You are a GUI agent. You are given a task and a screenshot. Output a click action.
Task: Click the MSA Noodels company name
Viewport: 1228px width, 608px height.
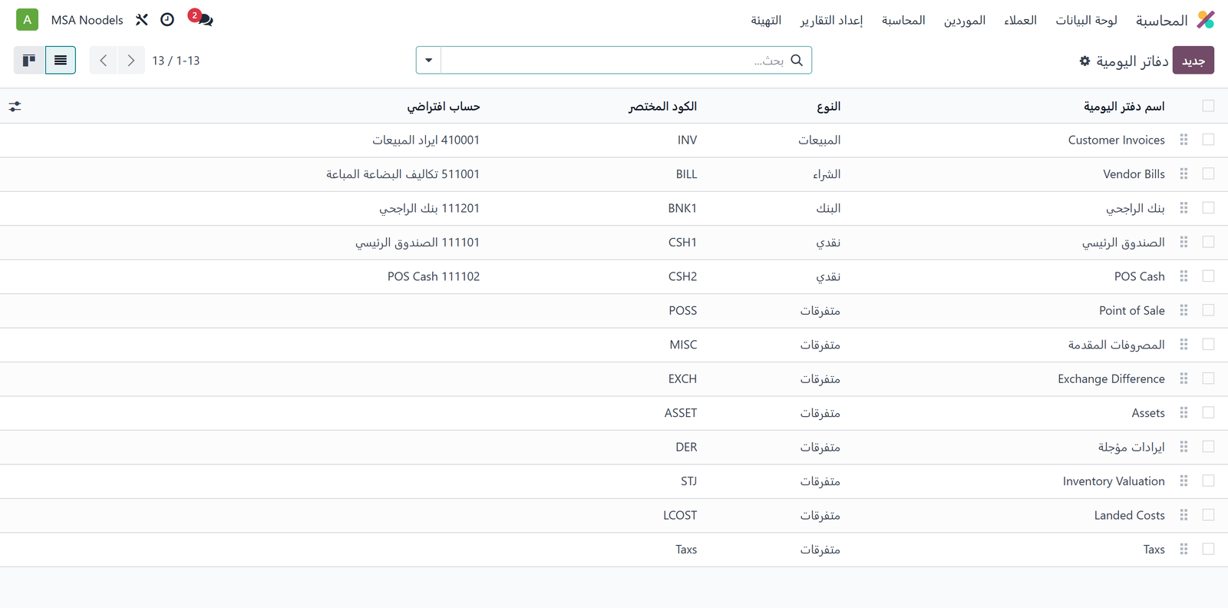(87, 20)
